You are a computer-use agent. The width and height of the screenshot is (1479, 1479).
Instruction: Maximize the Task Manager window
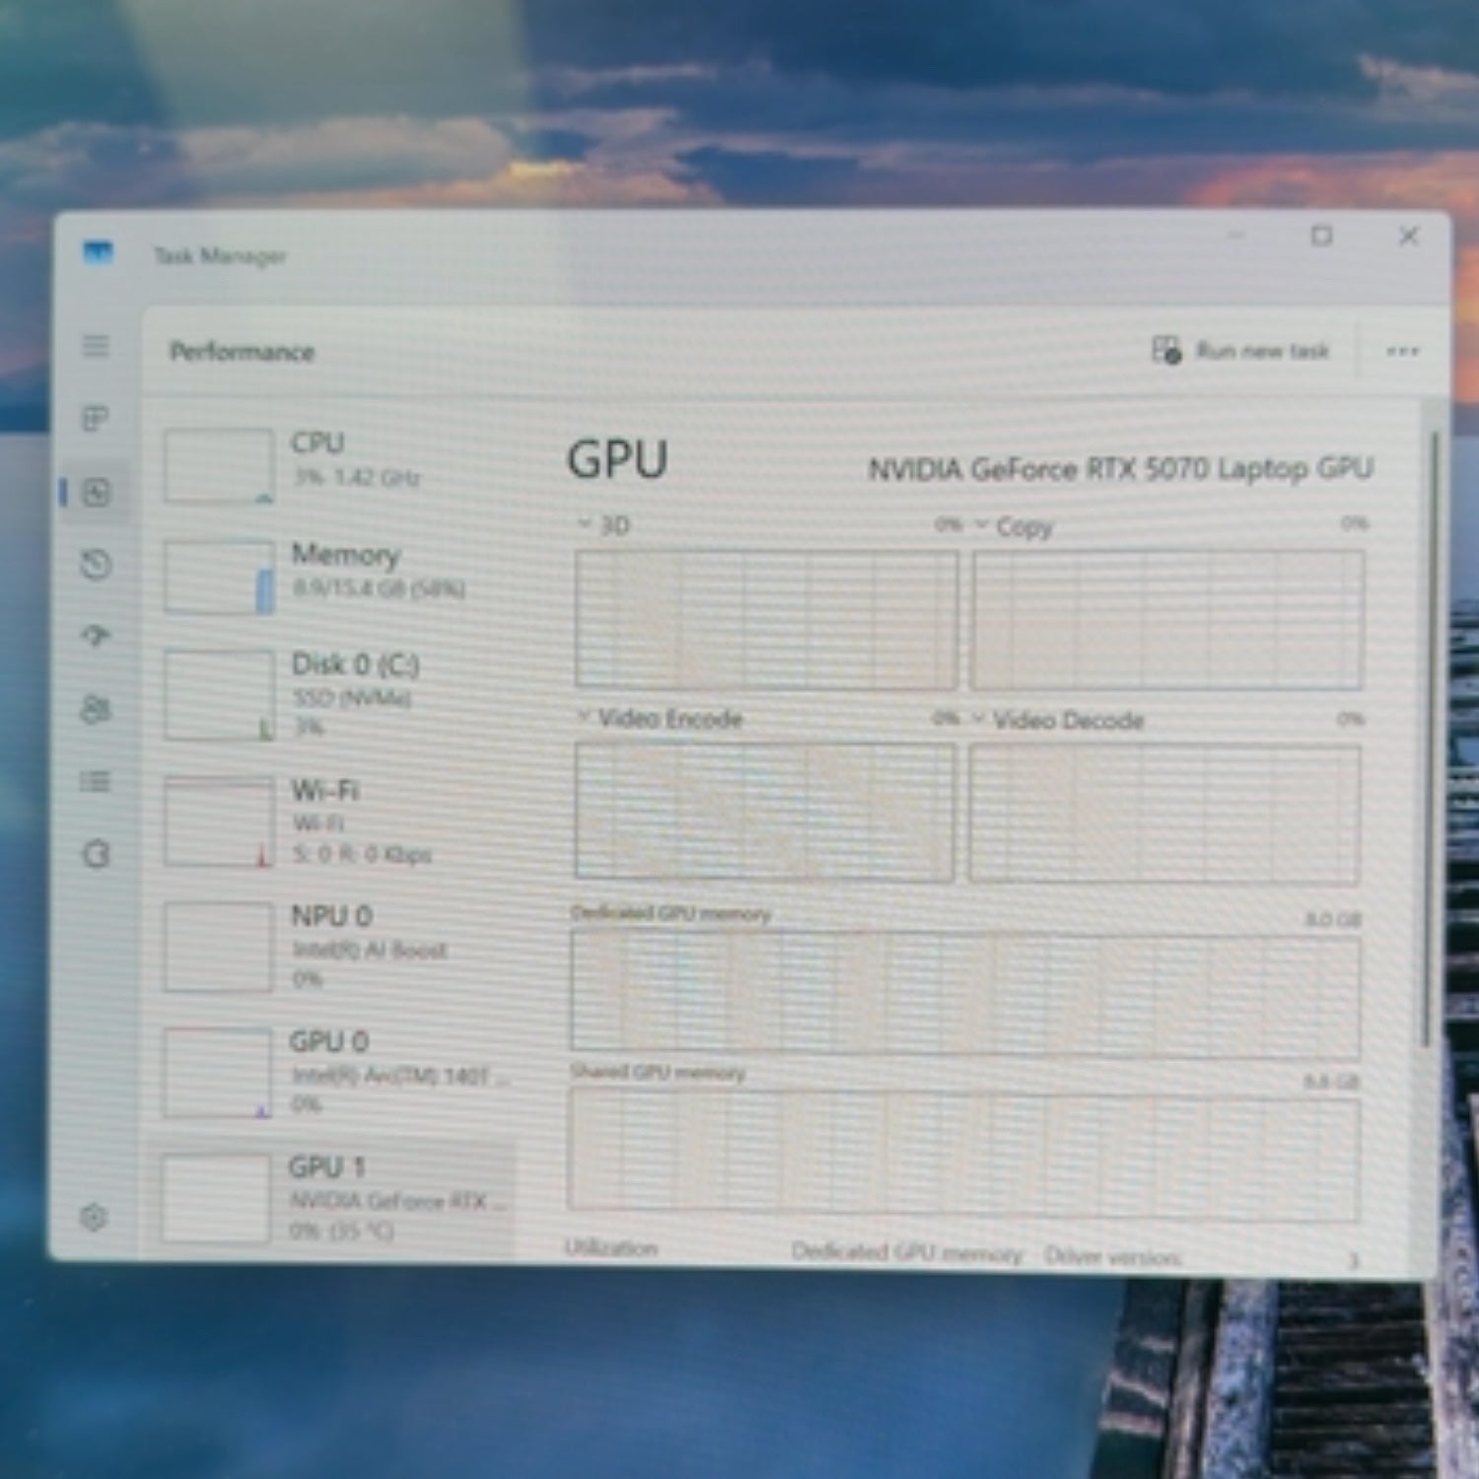[1321, 237]
